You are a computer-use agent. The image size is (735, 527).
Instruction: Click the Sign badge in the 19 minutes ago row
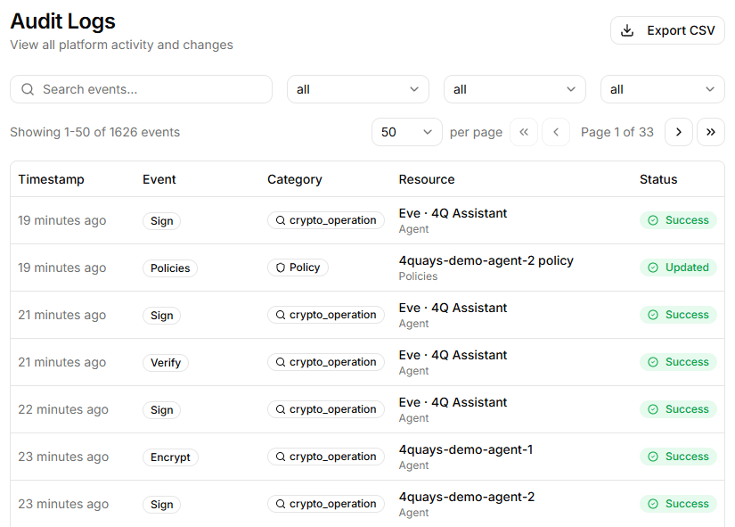pyautogui.click(x=162, y=220)
